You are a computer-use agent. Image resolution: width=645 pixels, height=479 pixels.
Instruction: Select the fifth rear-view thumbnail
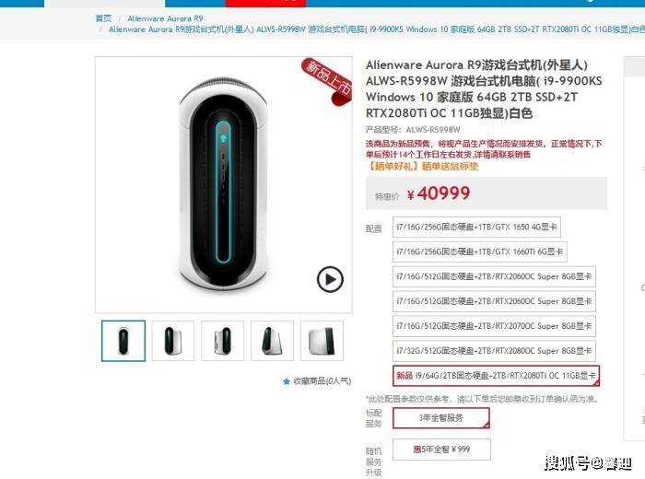pyautogui.click(x=322, y=341)
